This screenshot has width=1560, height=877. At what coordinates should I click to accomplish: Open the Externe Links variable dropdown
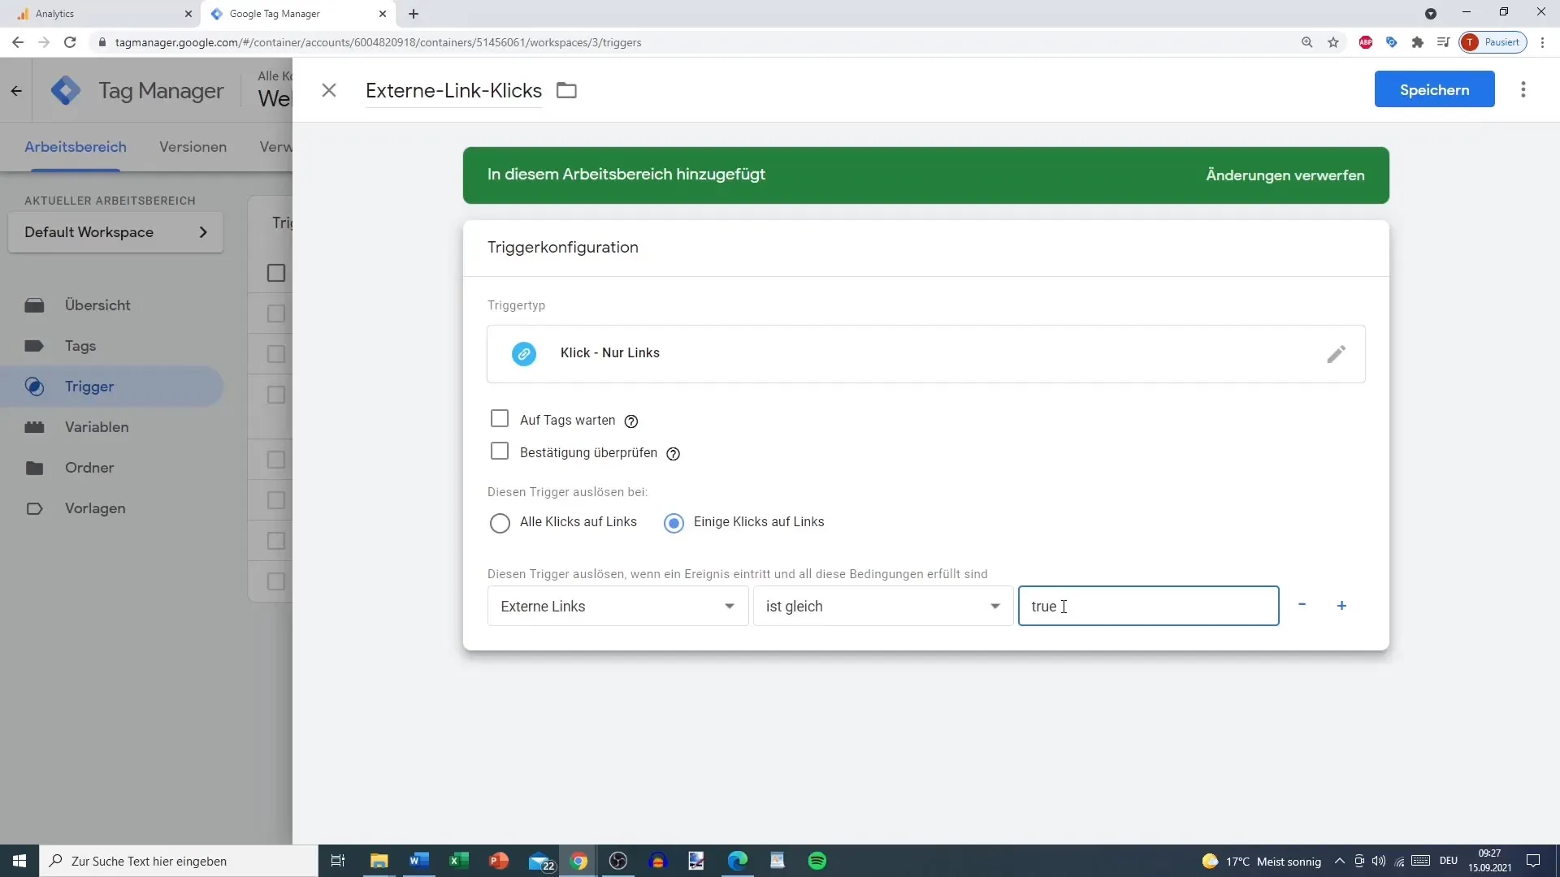(x=617, y=606)
